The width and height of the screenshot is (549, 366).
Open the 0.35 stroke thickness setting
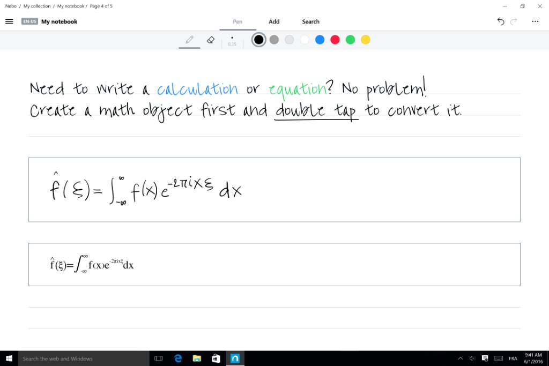[232, 39]
